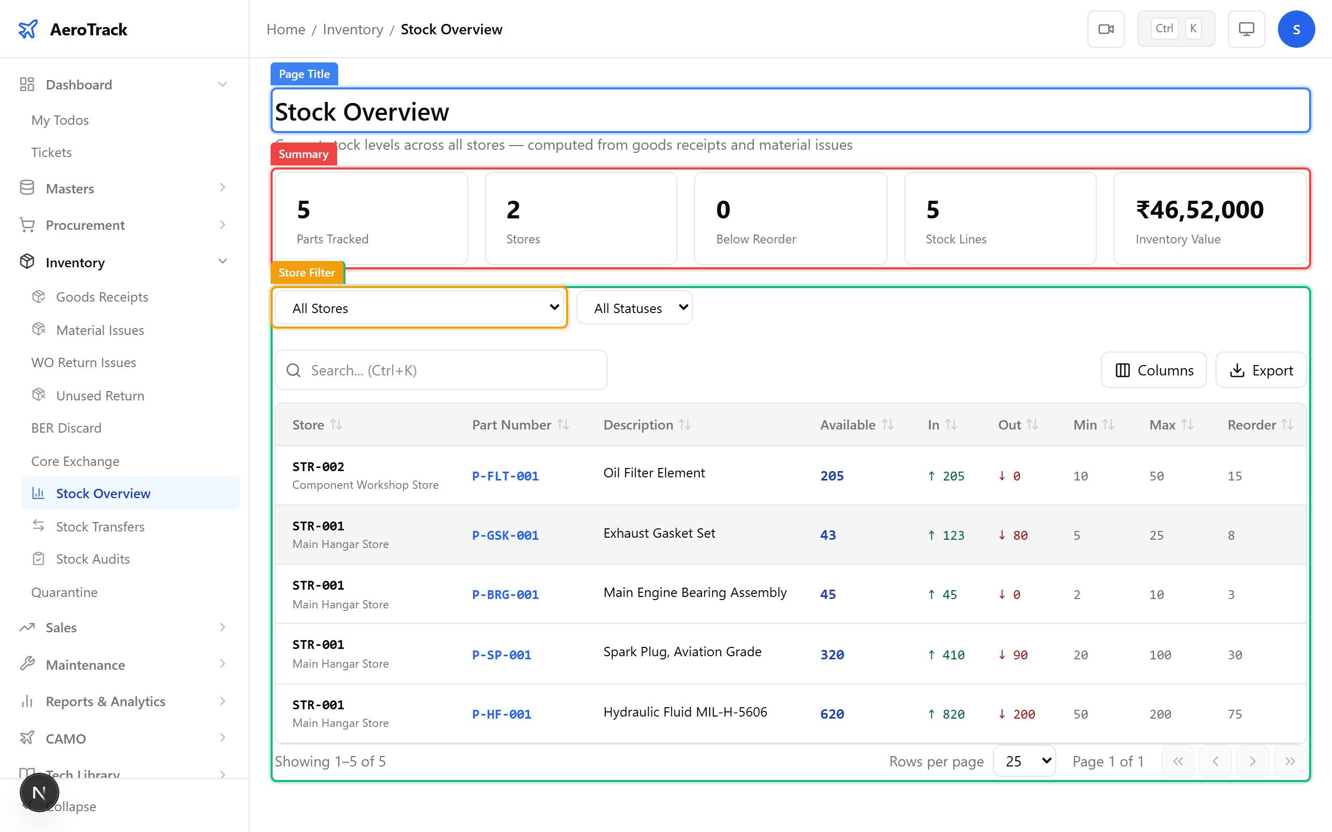Select the Material Issues icon
The height and width of the screenshot is (832, 1332).
coord(39,329)
